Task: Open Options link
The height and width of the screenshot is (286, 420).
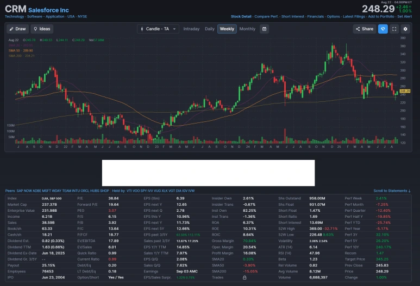Action: click(x=333, y=17)
